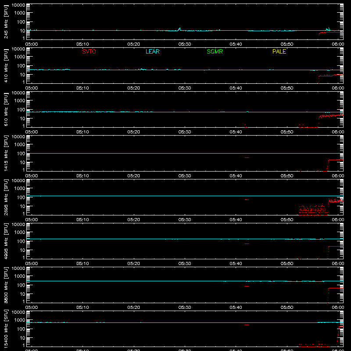This screenshot has height=351, width=351.
Task: Click 06:00 time label below 245 MHz panel
Action: point(338,44)
